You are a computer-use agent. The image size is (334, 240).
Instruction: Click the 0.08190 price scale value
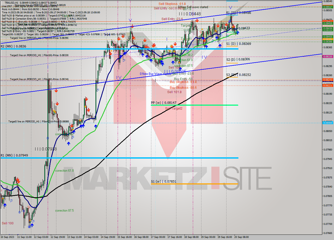click(x=328, y=94)
